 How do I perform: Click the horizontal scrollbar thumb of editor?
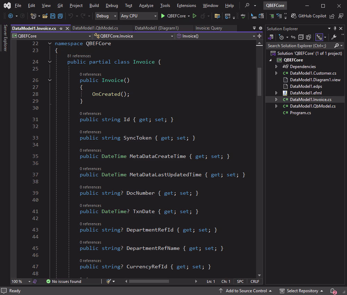(149, 281)
